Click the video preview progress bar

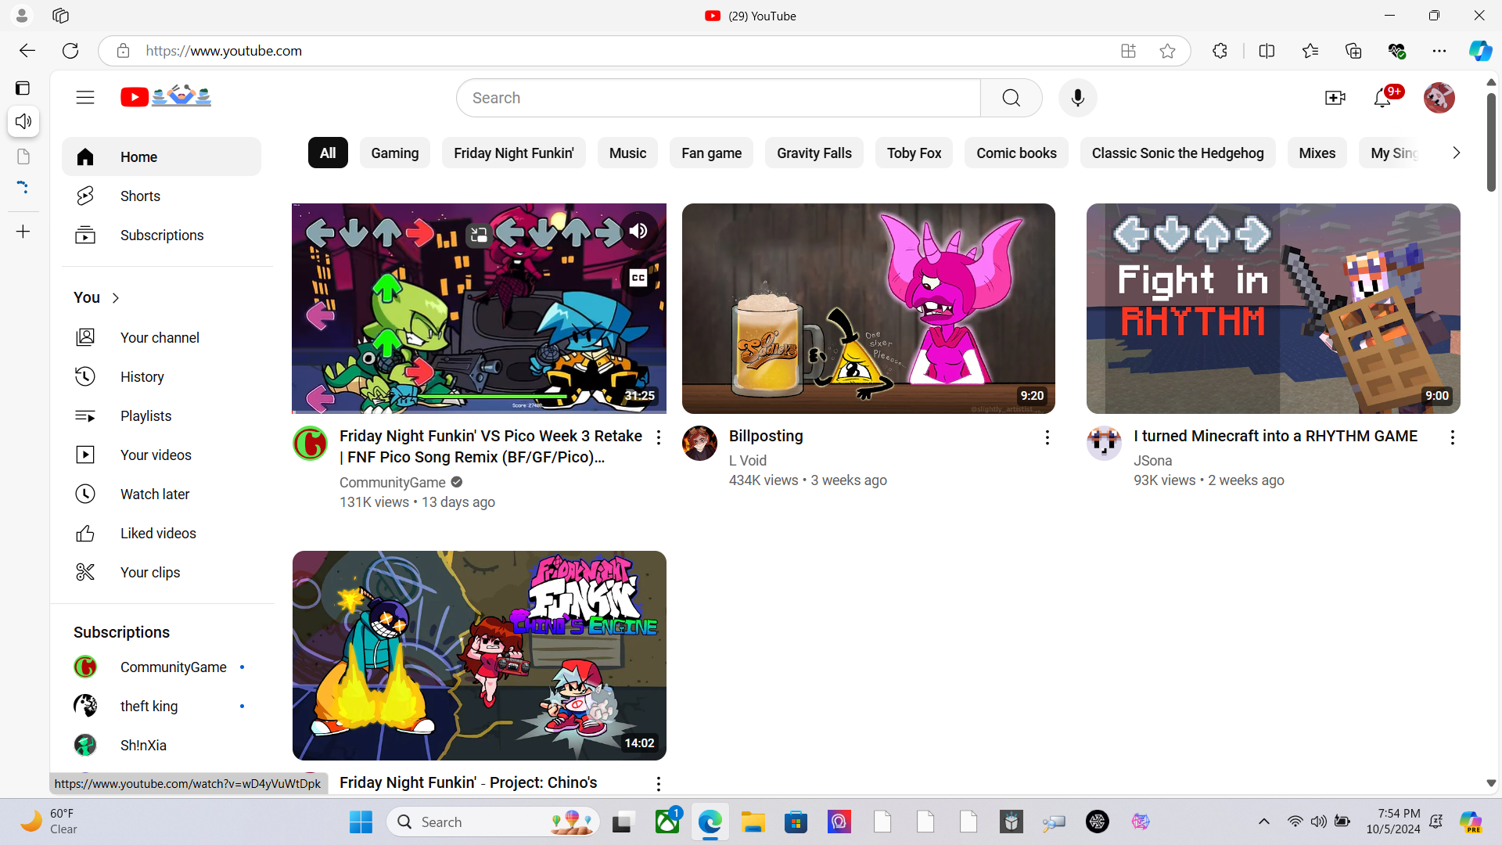click(479, 412)
